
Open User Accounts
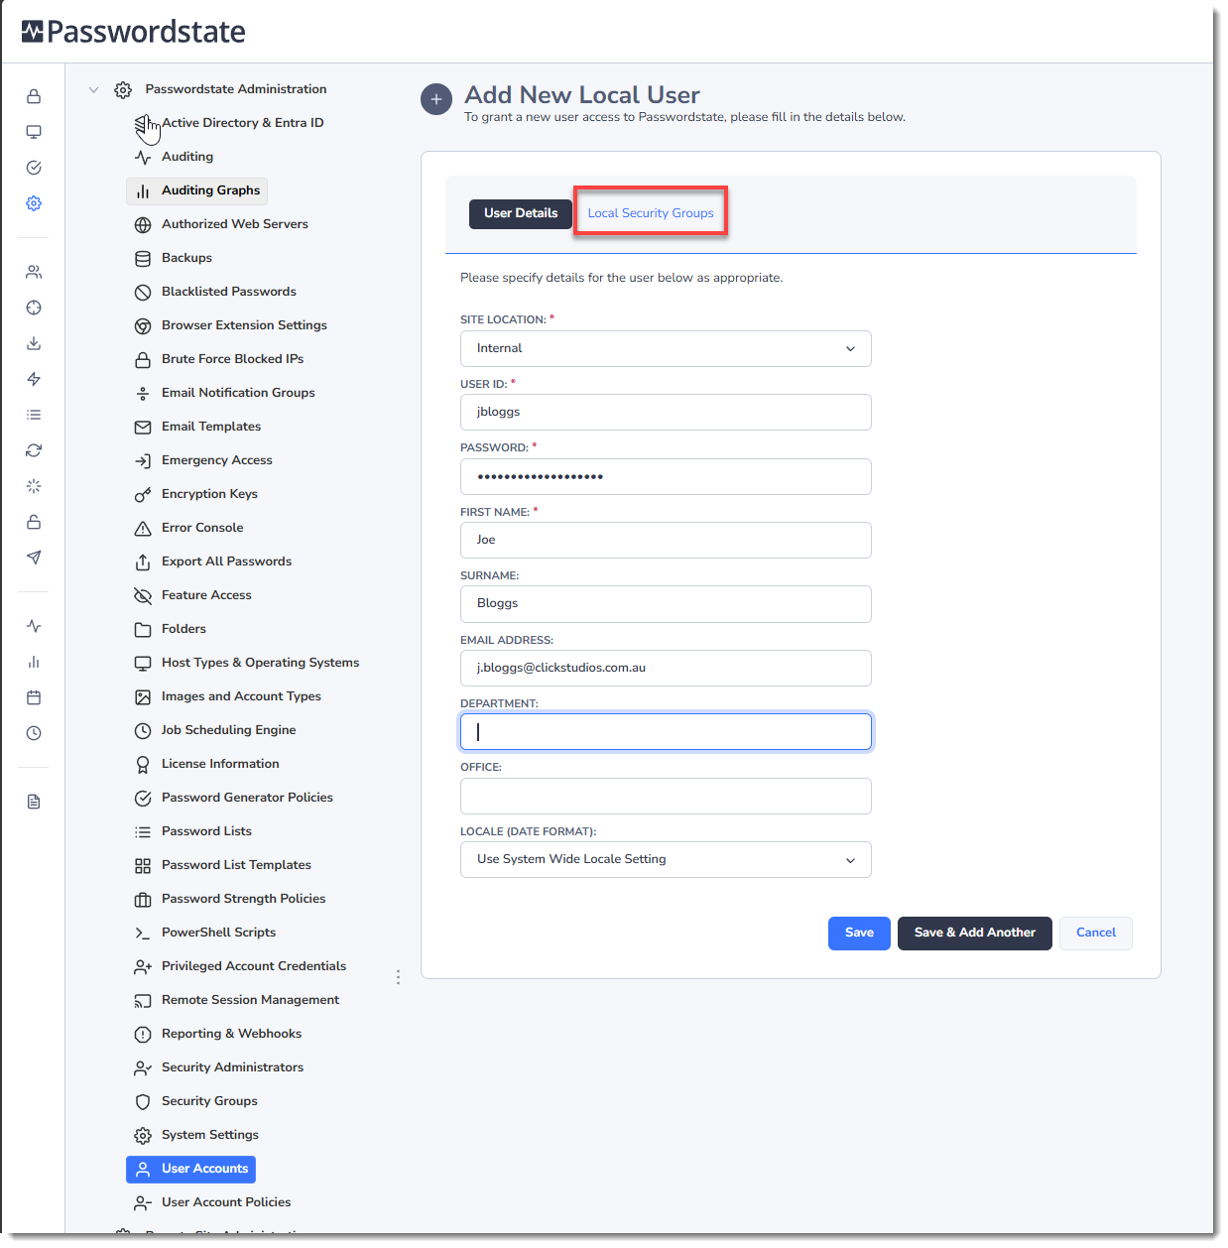191,1170
